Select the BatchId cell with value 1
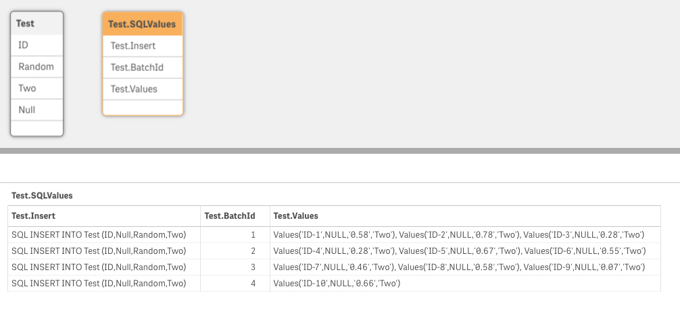 235,235
